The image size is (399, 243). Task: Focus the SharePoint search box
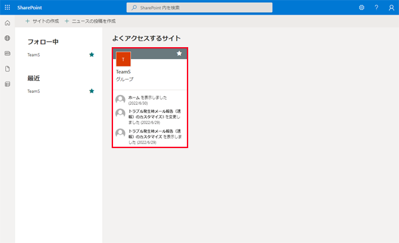pyautogui.click(x=199, y=7)
